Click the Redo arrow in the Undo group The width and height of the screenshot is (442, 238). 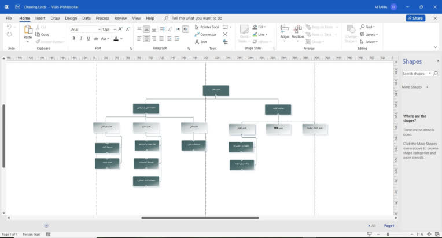point(9,34)
